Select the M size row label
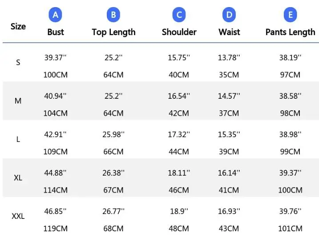This screenshot has height=242, width=319. (x=18, y=101)
